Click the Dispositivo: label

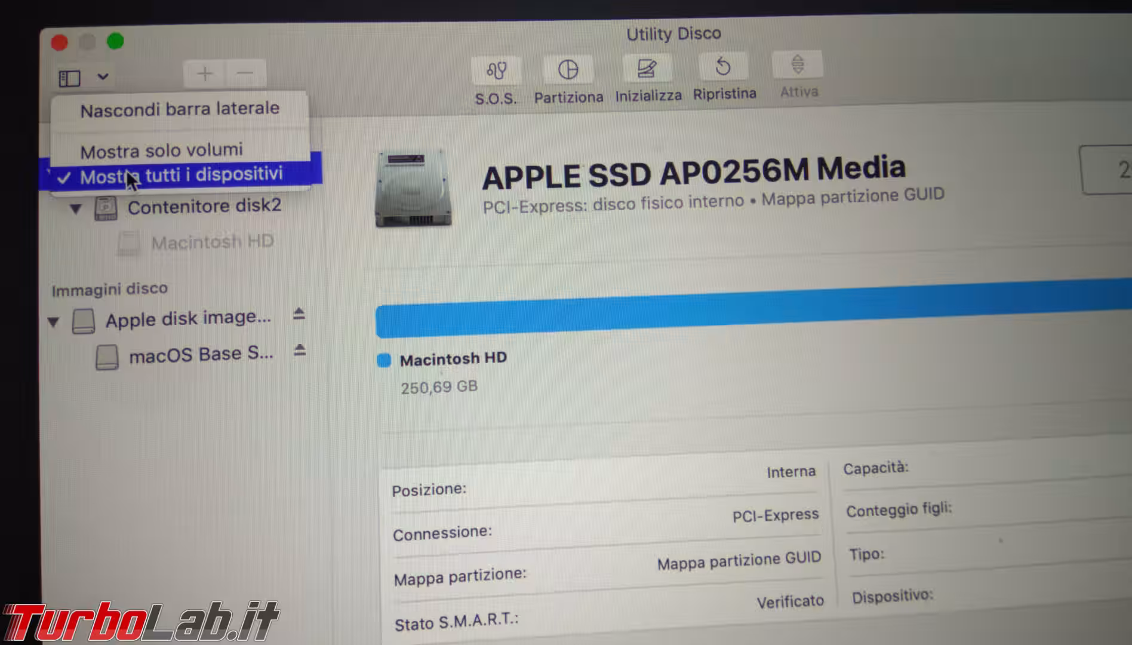pos(892,597)
